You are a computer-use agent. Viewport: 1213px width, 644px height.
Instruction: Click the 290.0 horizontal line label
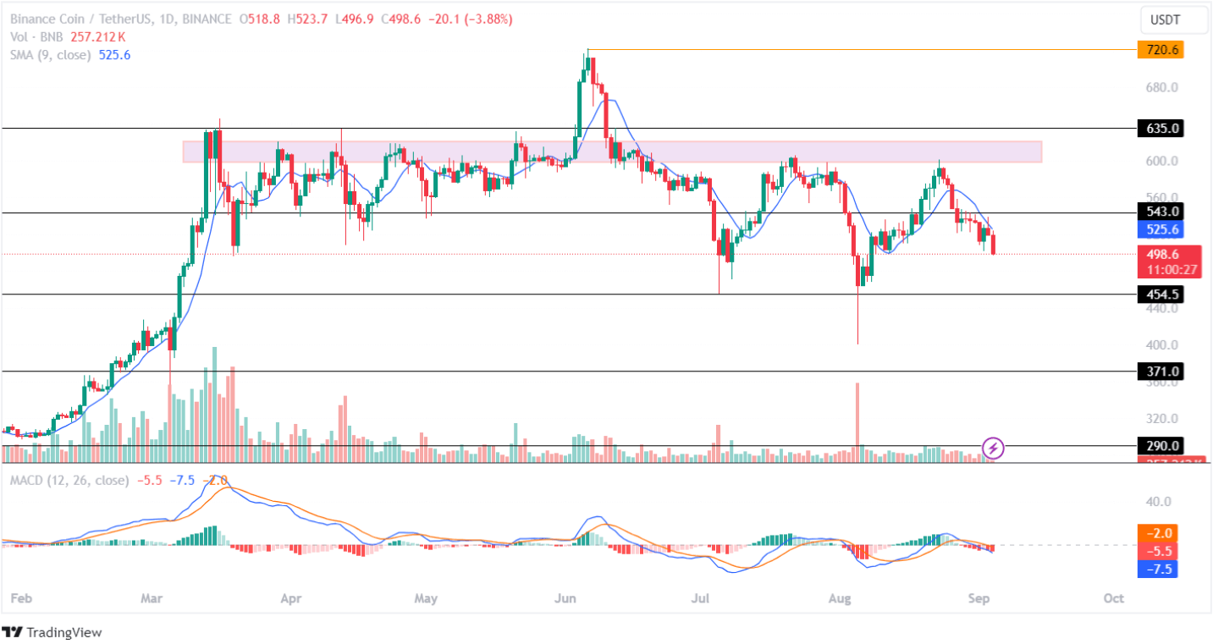1161,445
